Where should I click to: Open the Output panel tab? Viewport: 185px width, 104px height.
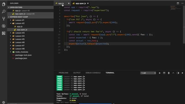click(x=77, y=73)
